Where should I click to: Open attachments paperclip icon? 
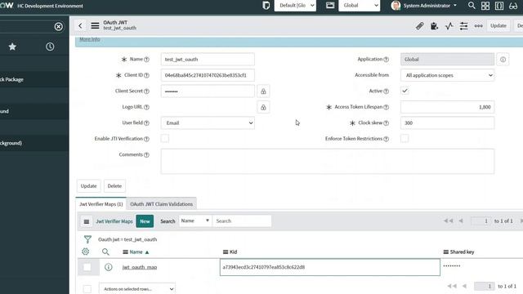coord(419,26)
